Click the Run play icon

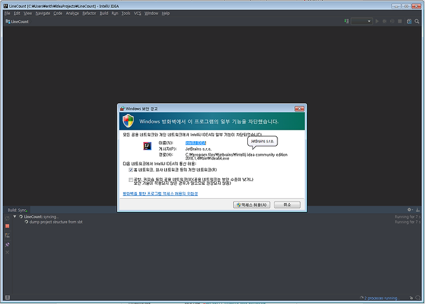pos(377,21)
